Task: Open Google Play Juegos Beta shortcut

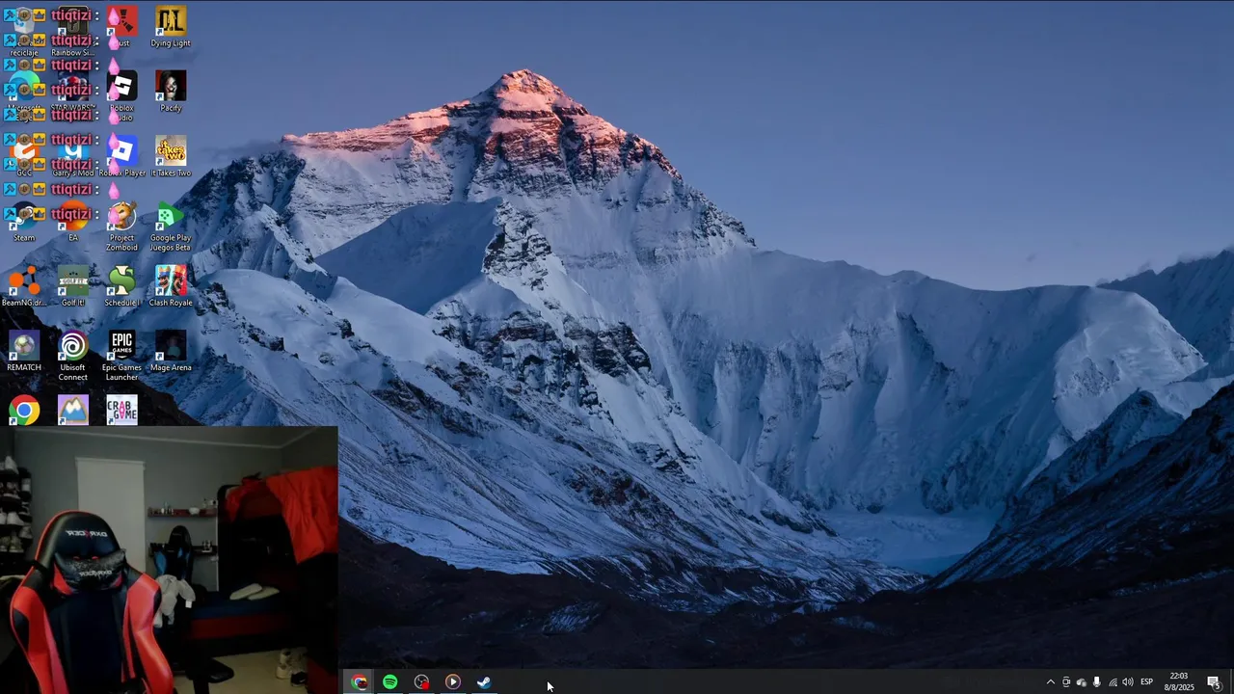Action: [171, 226]
